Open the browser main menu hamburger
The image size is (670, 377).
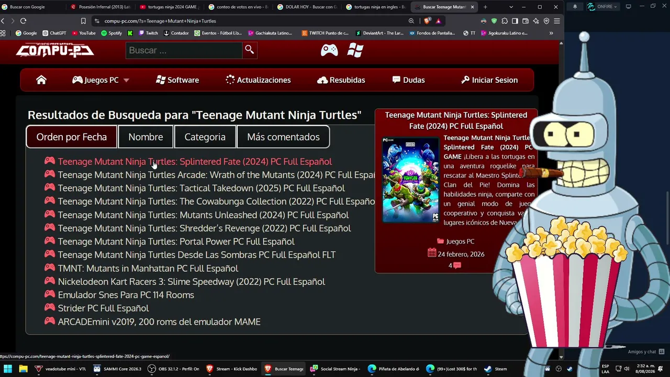coord(556,21)
